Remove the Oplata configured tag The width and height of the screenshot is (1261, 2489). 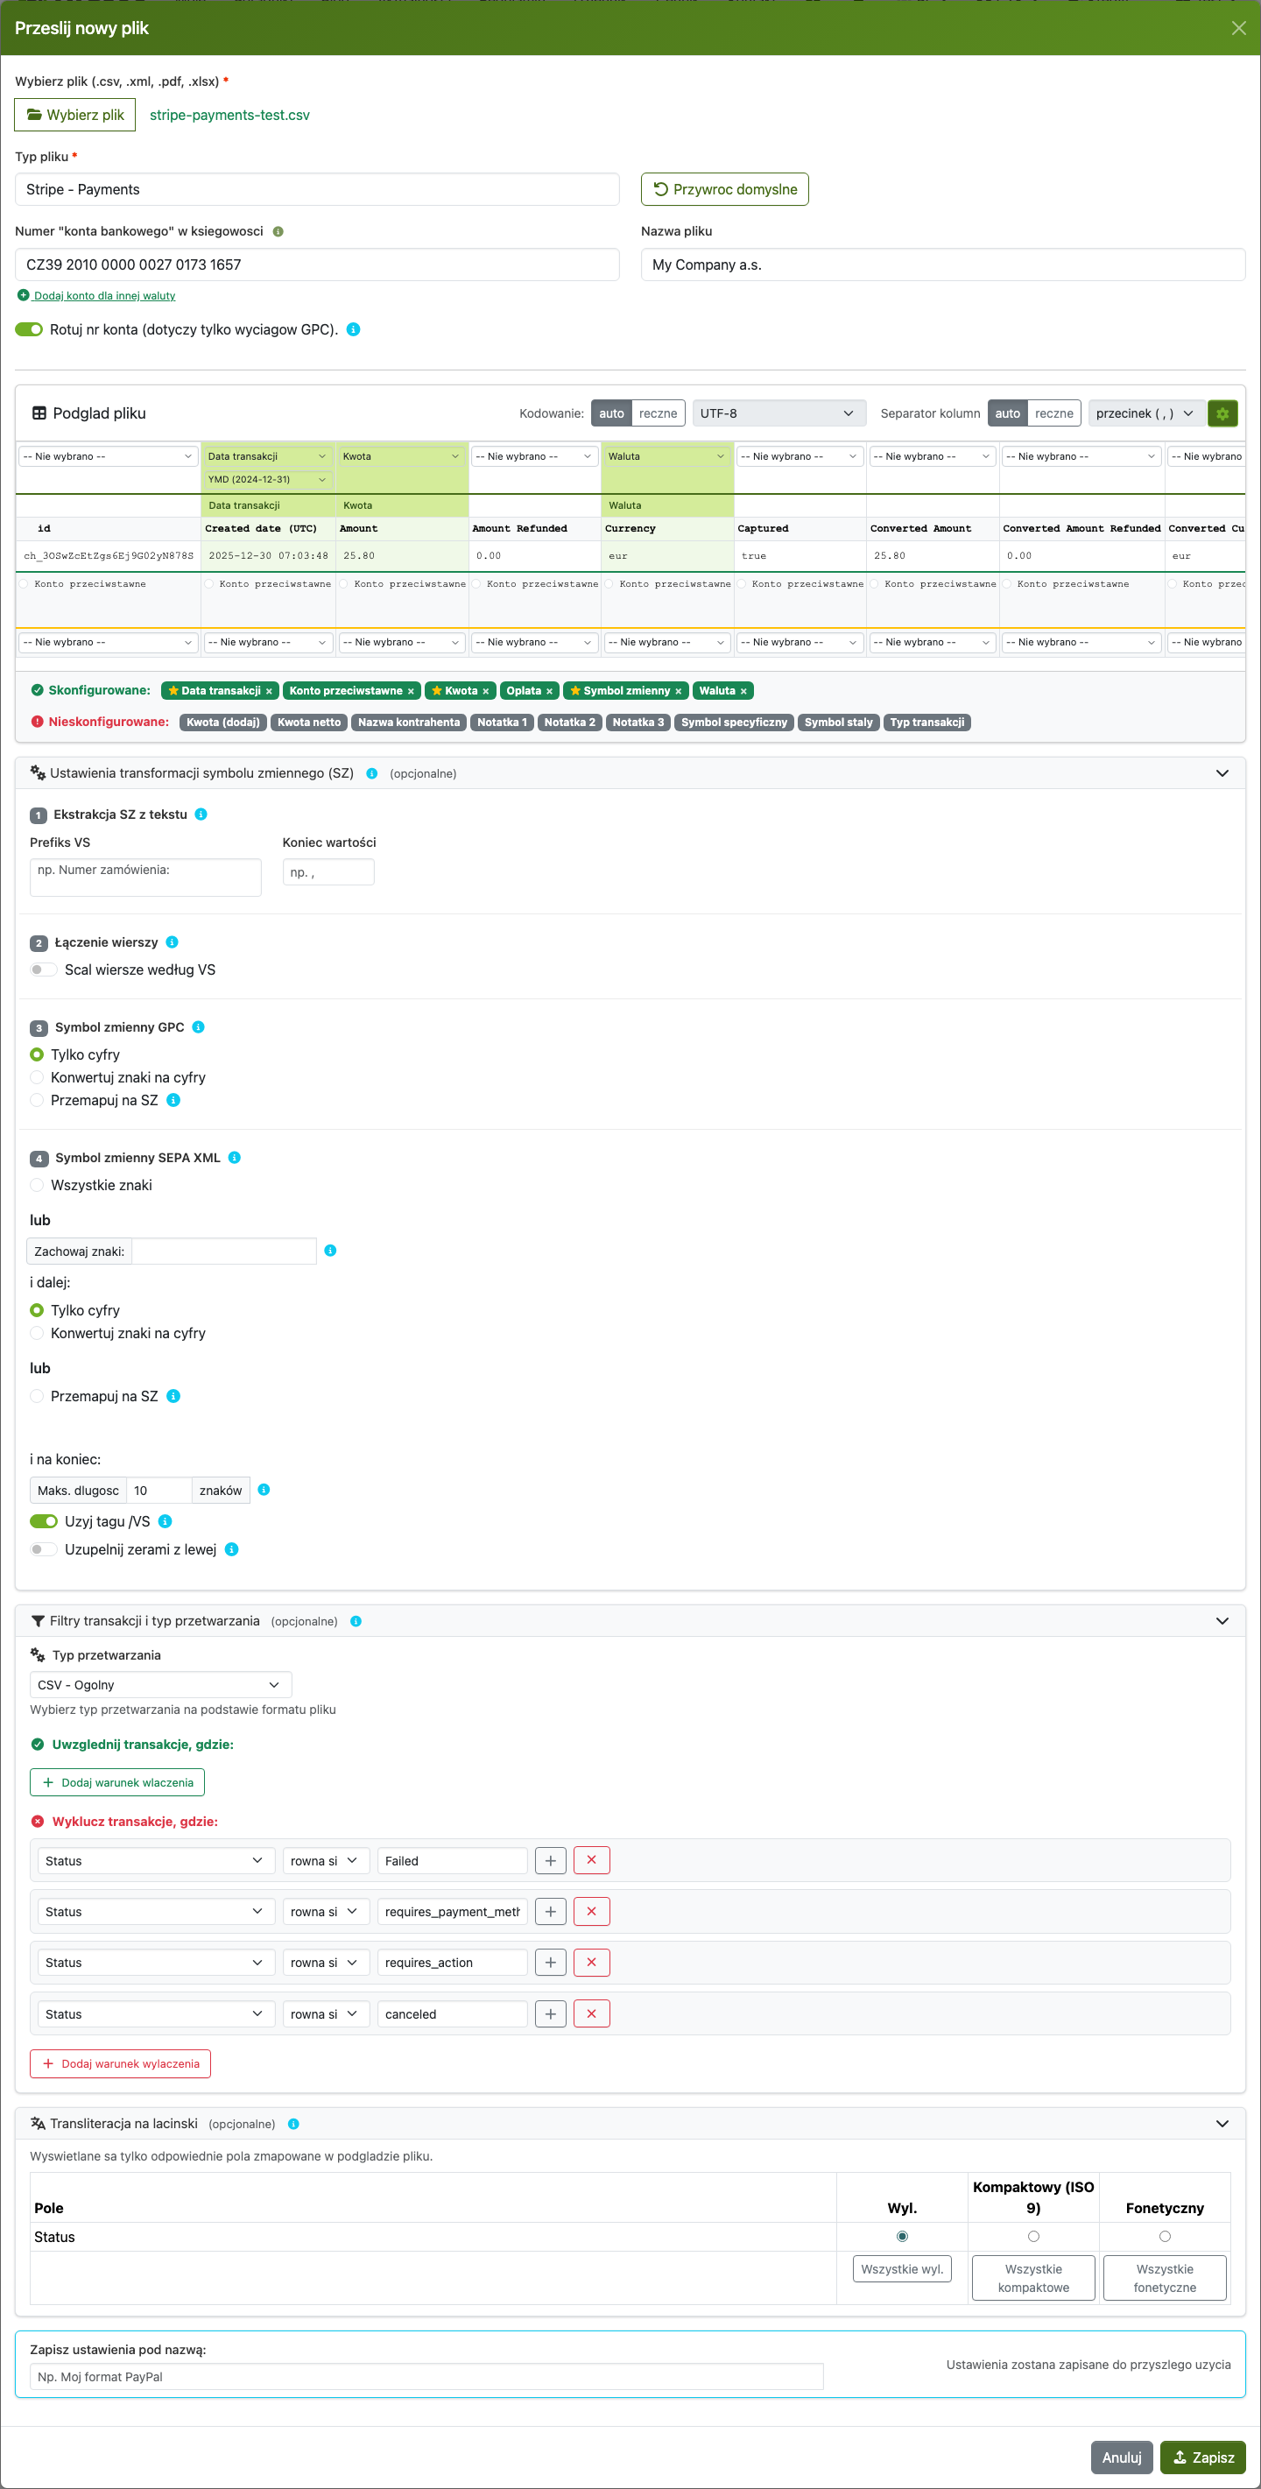[549, 692]
